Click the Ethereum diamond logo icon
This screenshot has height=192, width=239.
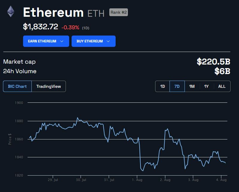pyautogui.click(x=11, y=11)
